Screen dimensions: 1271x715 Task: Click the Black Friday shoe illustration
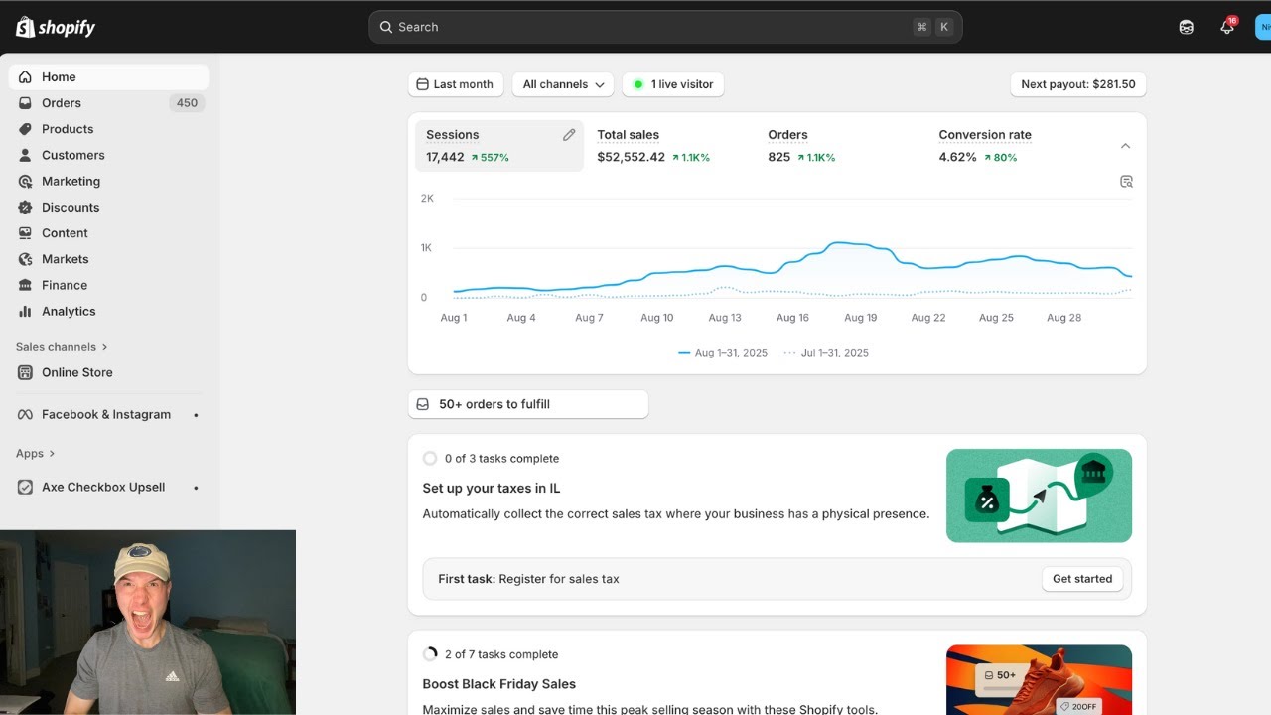coord(1039,680)
